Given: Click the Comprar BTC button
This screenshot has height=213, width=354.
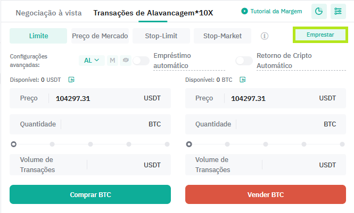Looking at the screenshot, I should pos(90,194).
